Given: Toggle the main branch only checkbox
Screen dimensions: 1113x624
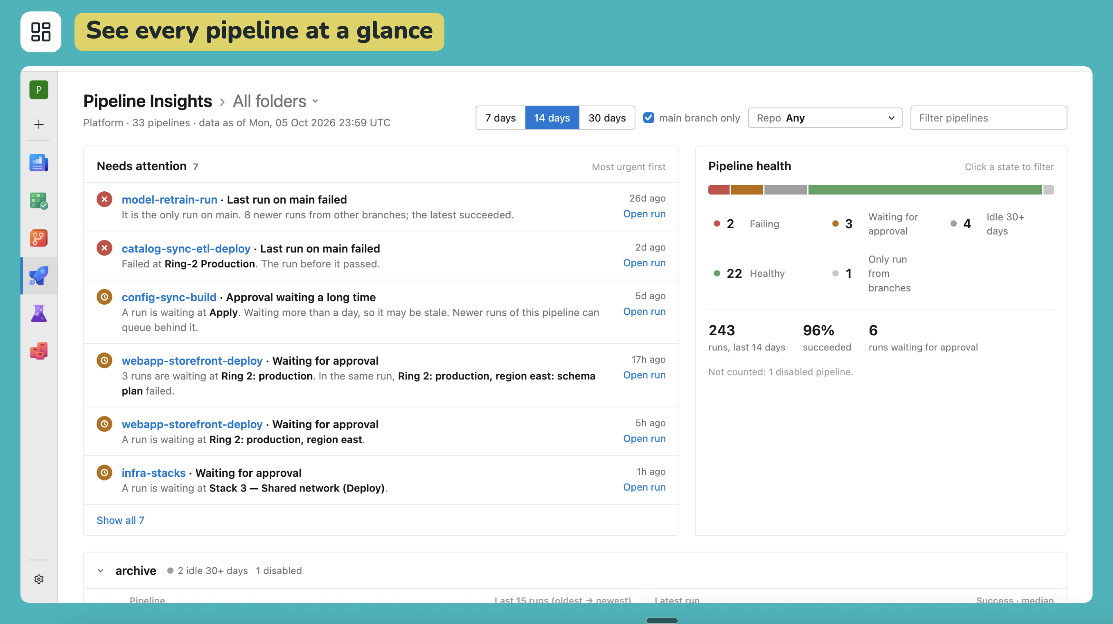Looking at the screenshot, I should tap(649, 117).
